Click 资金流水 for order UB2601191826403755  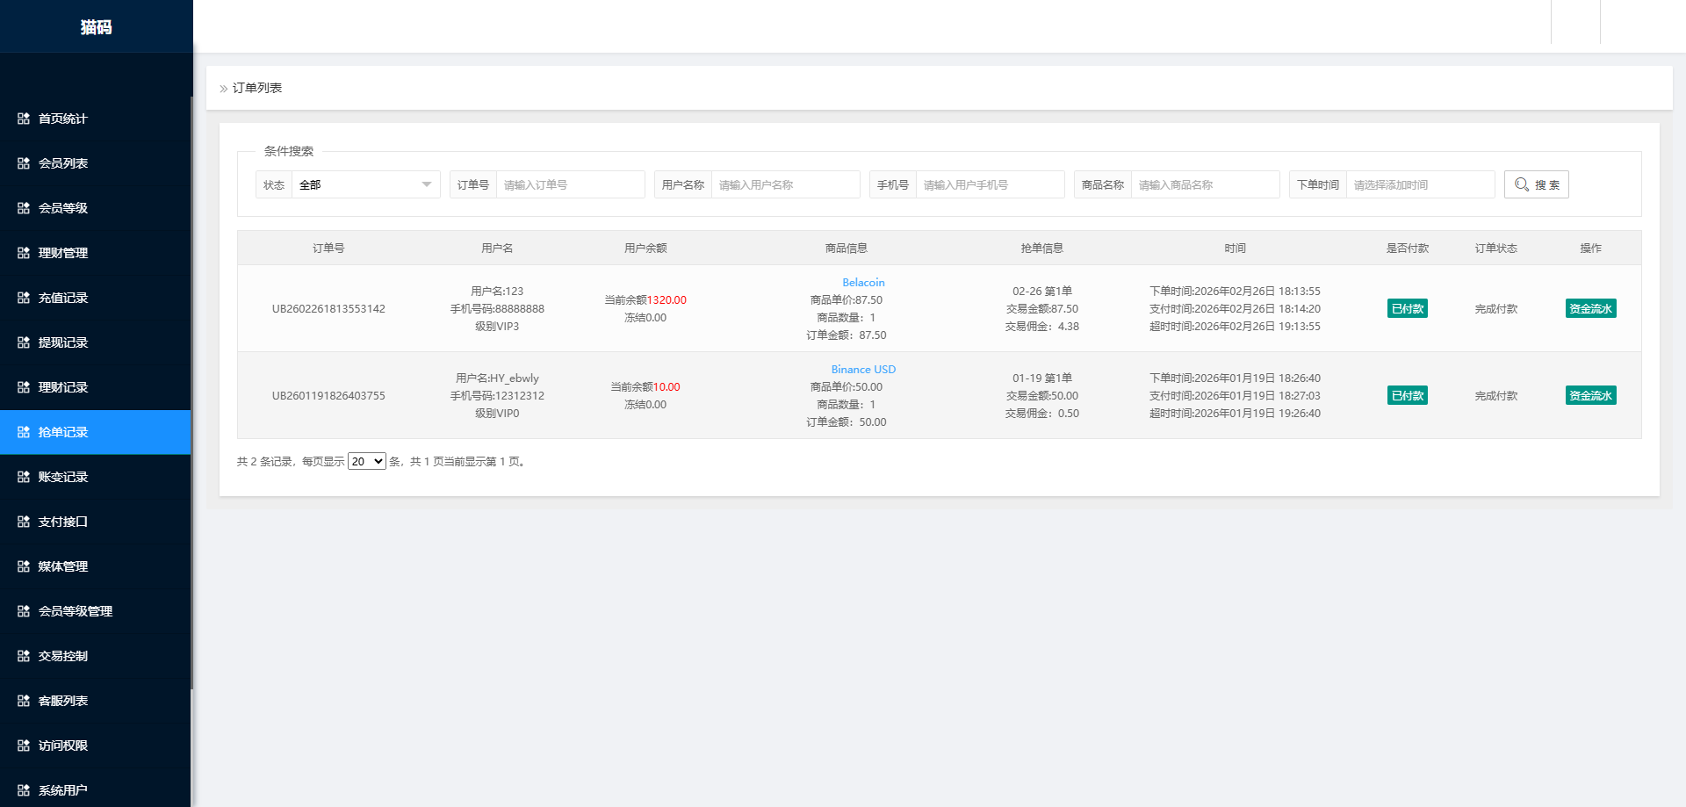click(x=1590, y=395)
